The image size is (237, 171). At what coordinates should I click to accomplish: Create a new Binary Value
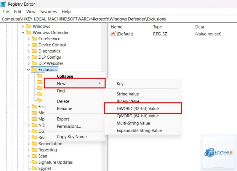(x=128, y=101)
